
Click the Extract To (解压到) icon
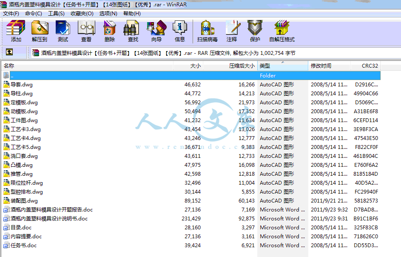click(40, 28)
